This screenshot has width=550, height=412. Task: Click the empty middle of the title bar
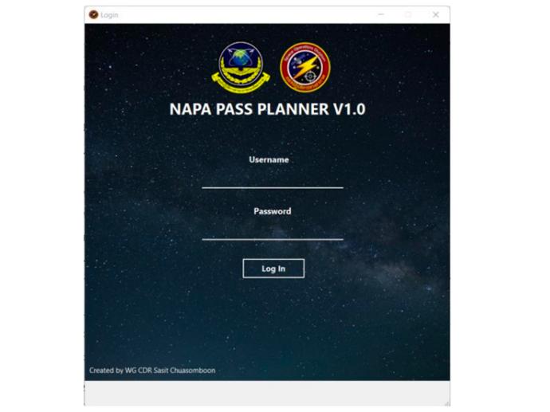coord(246,14)
